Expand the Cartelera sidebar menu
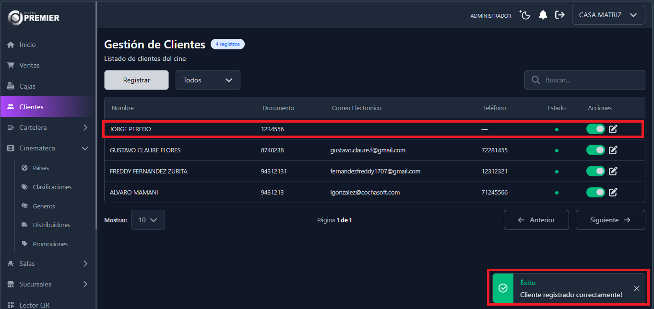654x309 pixels. click(48, 128)
